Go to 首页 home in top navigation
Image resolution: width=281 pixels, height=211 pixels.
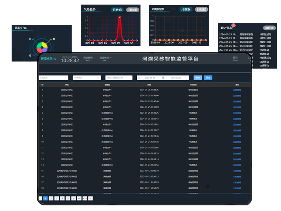tap(235, 58)
